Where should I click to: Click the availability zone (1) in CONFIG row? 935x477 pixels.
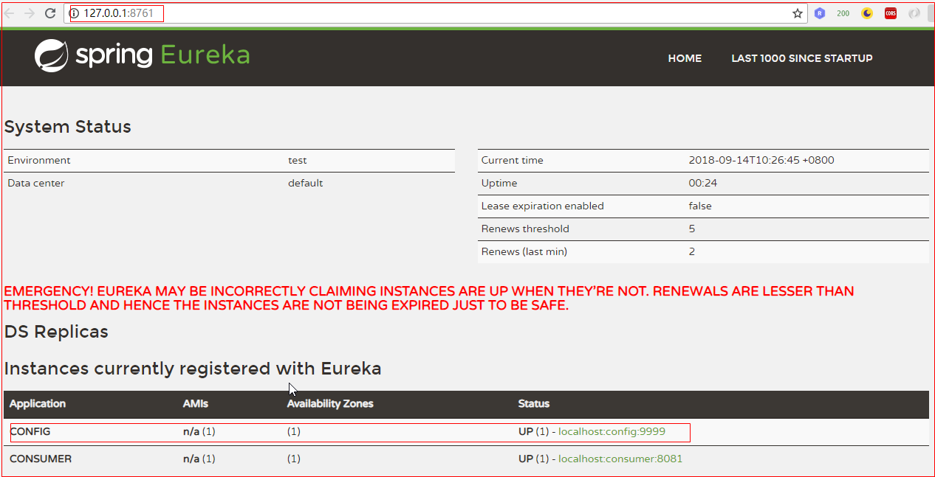(x=294, y=431)
